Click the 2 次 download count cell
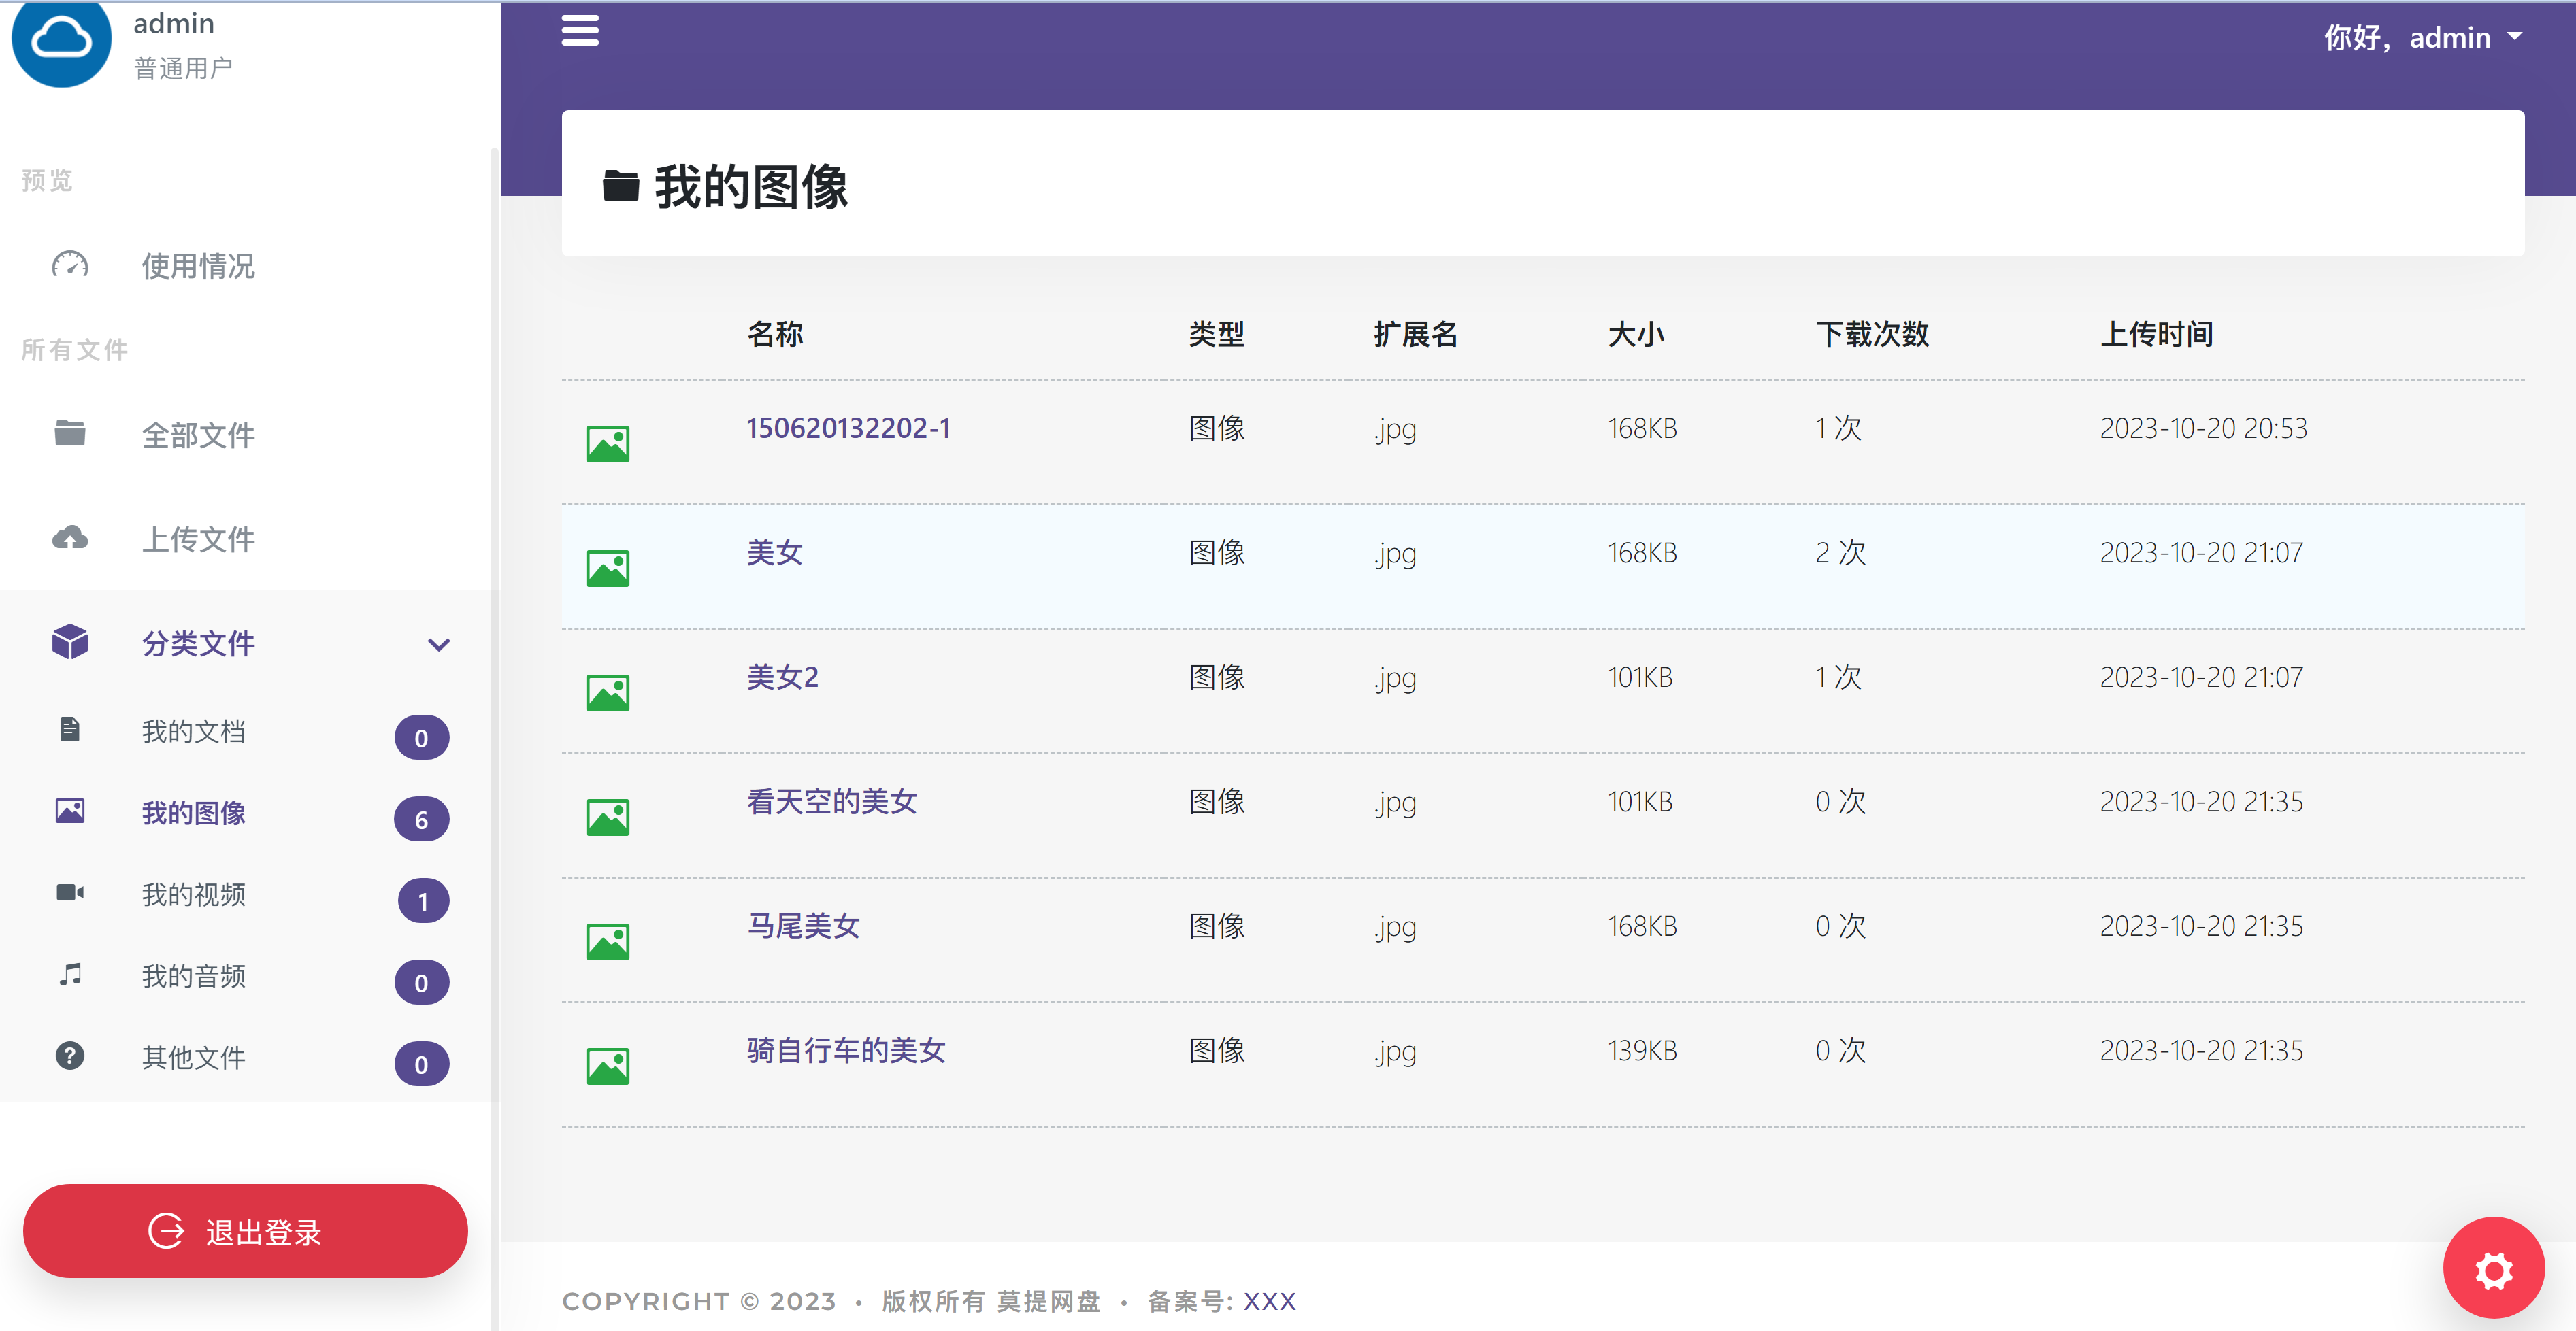The height and width of the screenshot is (1331, 2576). [1841, 552]
